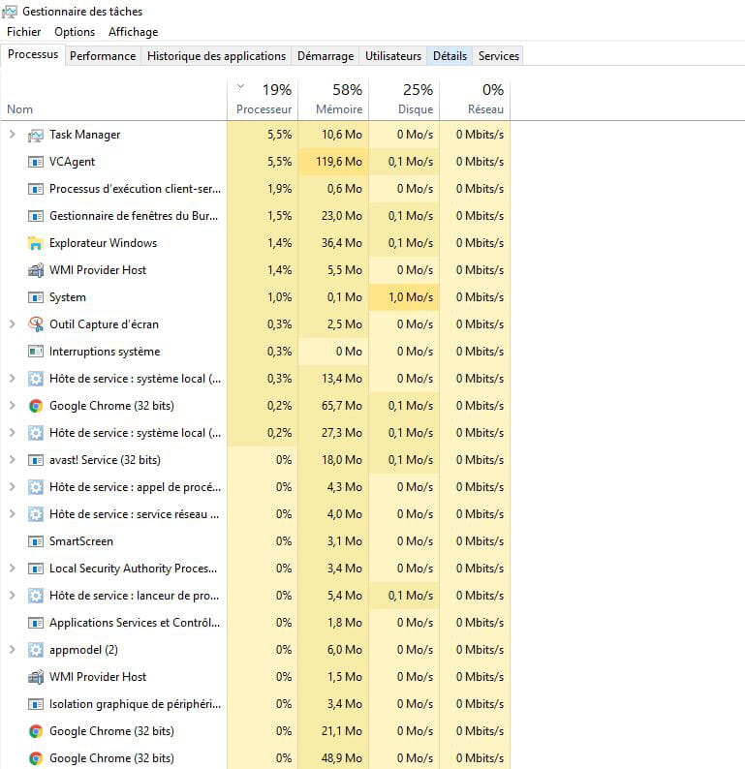The height and width of the screenshot is (769, 745).
Task: Expand the Local Security Authority Process entry
Action: [x=12, y=569]
